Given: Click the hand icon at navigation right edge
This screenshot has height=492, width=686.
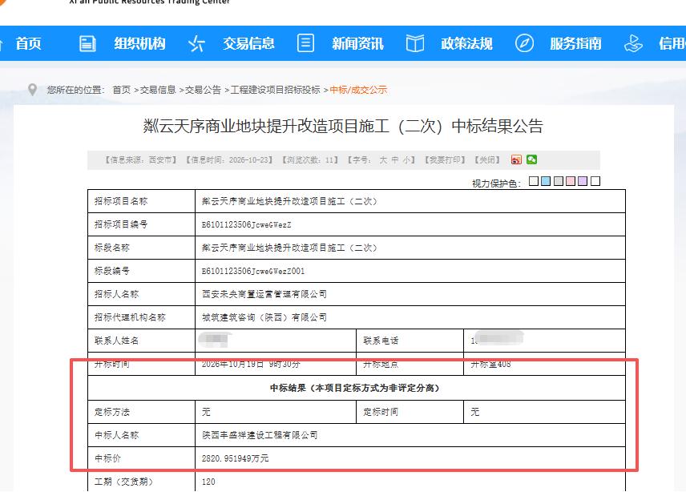Looking at the screenshot, I should [633, 43].
